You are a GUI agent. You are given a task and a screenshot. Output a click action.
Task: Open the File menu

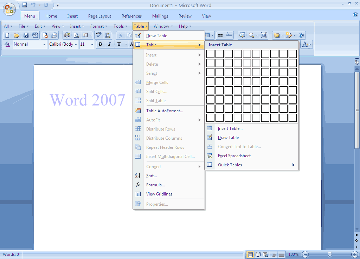click(24, 26)
